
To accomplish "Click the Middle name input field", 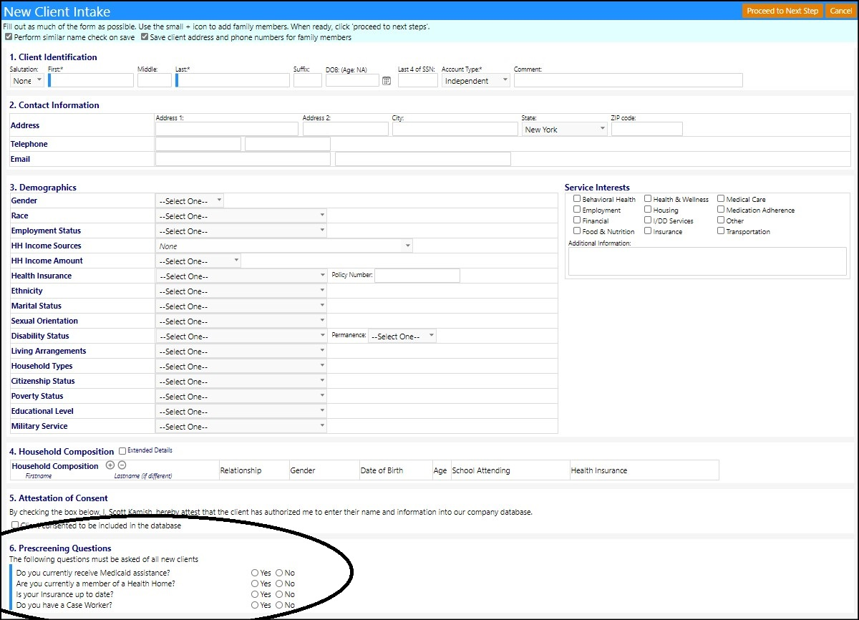I will [x=155, y=80].
